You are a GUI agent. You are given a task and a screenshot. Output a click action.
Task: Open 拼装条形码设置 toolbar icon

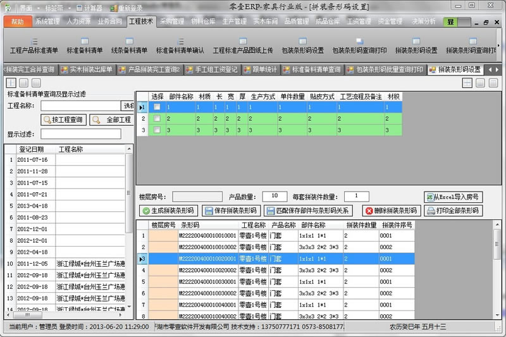(x=416, y=46)
